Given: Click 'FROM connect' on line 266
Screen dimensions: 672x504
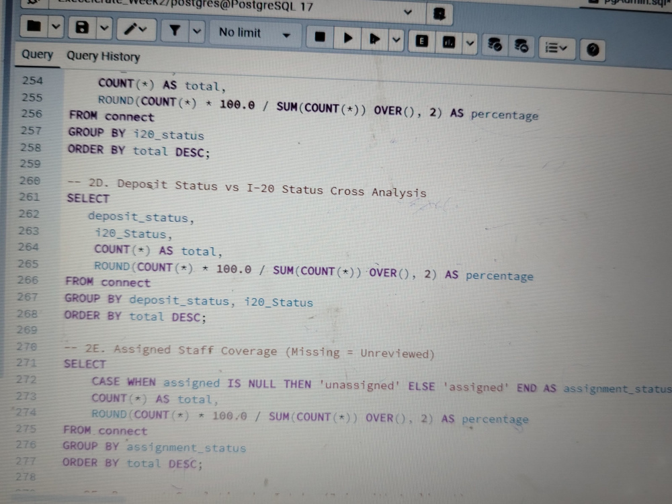Looking at the screenshot, I should coord(108,282).
